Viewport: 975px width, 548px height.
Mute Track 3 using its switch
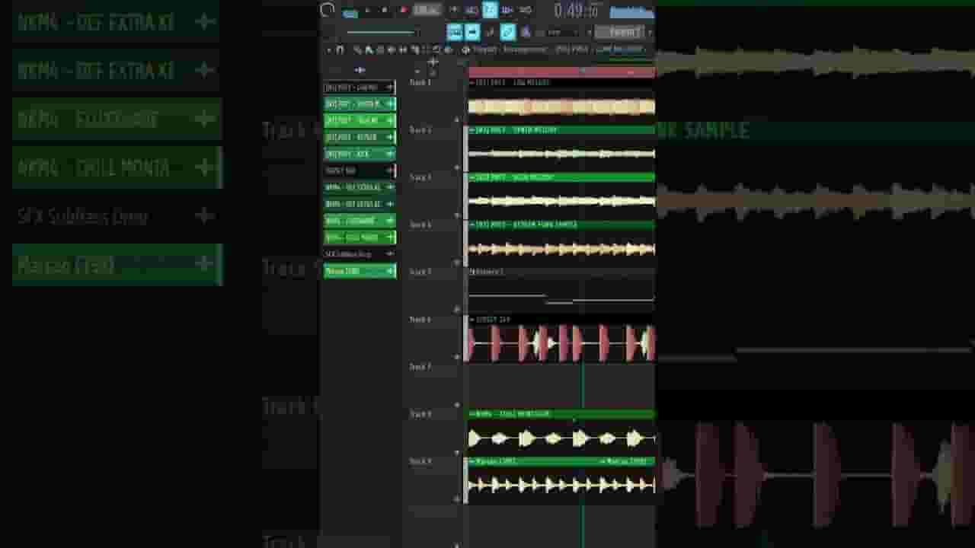(x=457, y=215)
